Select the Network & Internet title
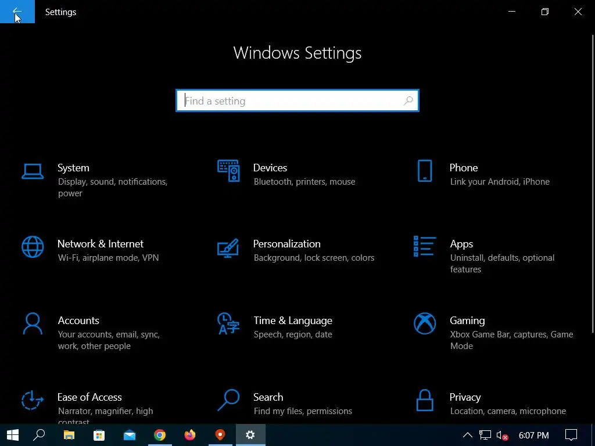The width and height of the screenshot is (595, 446). [x=100, y=243]
